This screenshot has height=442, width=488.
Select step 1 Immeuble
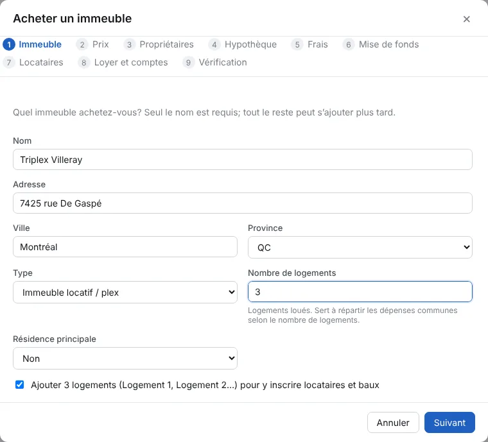(32, 44)
